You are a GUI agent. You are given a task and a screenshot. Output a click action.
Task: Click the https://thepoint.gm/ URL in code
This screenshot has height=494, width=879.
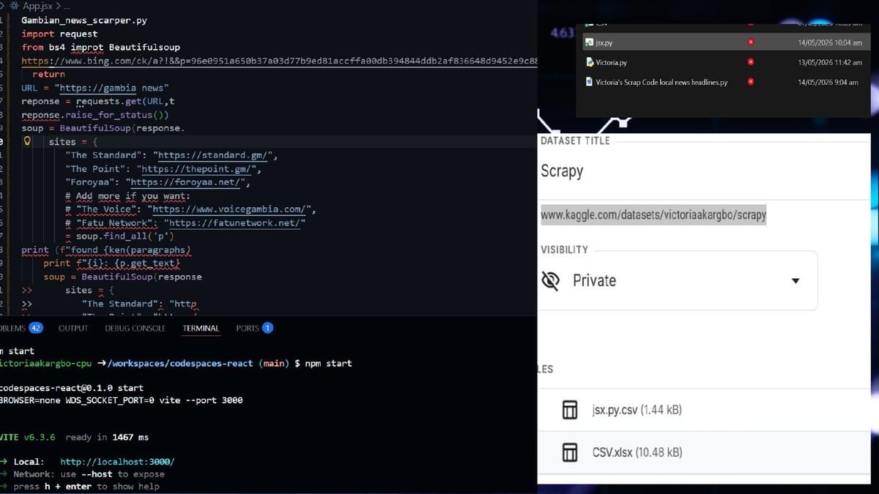pyautogui.click(x=198, y=169)
